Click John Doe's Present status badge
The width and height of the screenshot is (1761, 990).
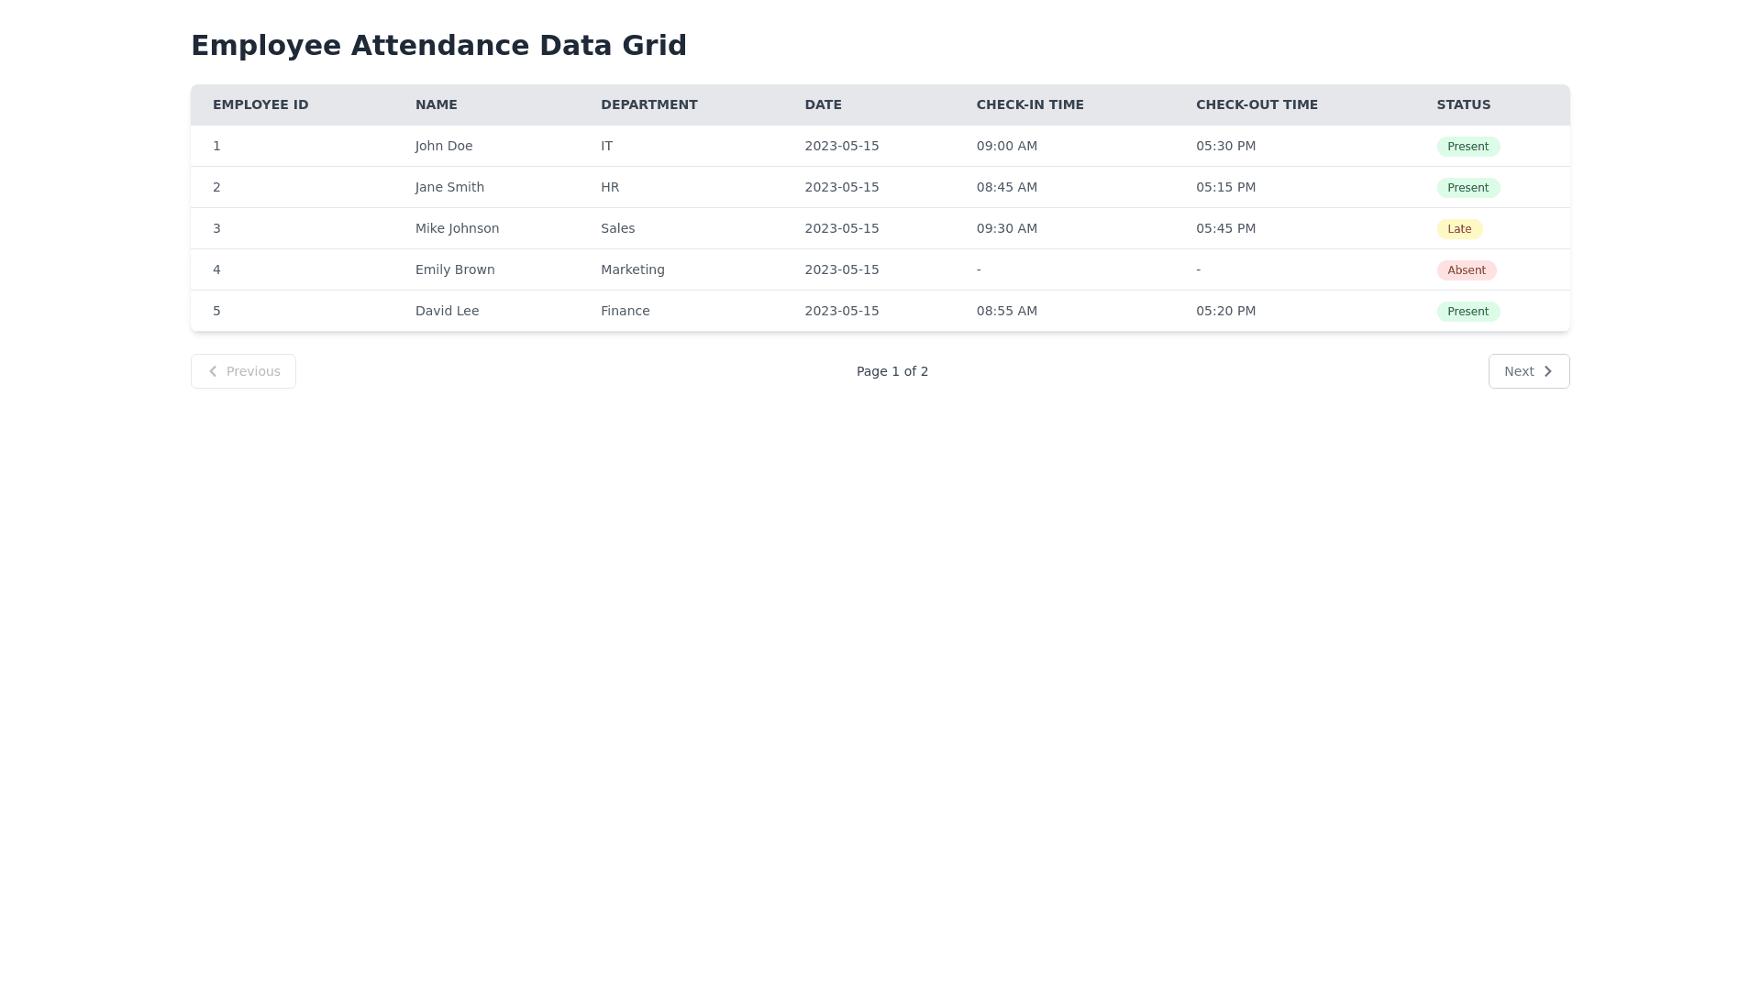click(1467, 147)
